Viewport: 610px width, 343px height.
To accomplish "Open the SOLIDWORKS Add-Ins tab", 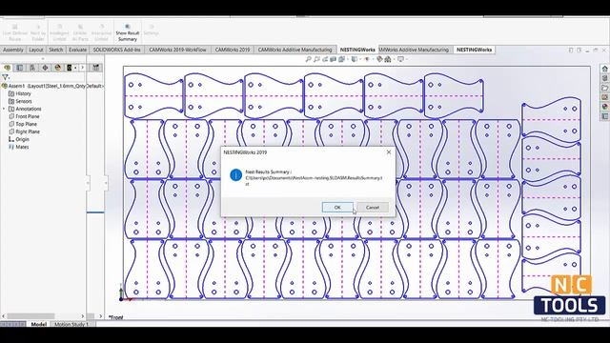I will pyautogui.click(x=116, y=50).
